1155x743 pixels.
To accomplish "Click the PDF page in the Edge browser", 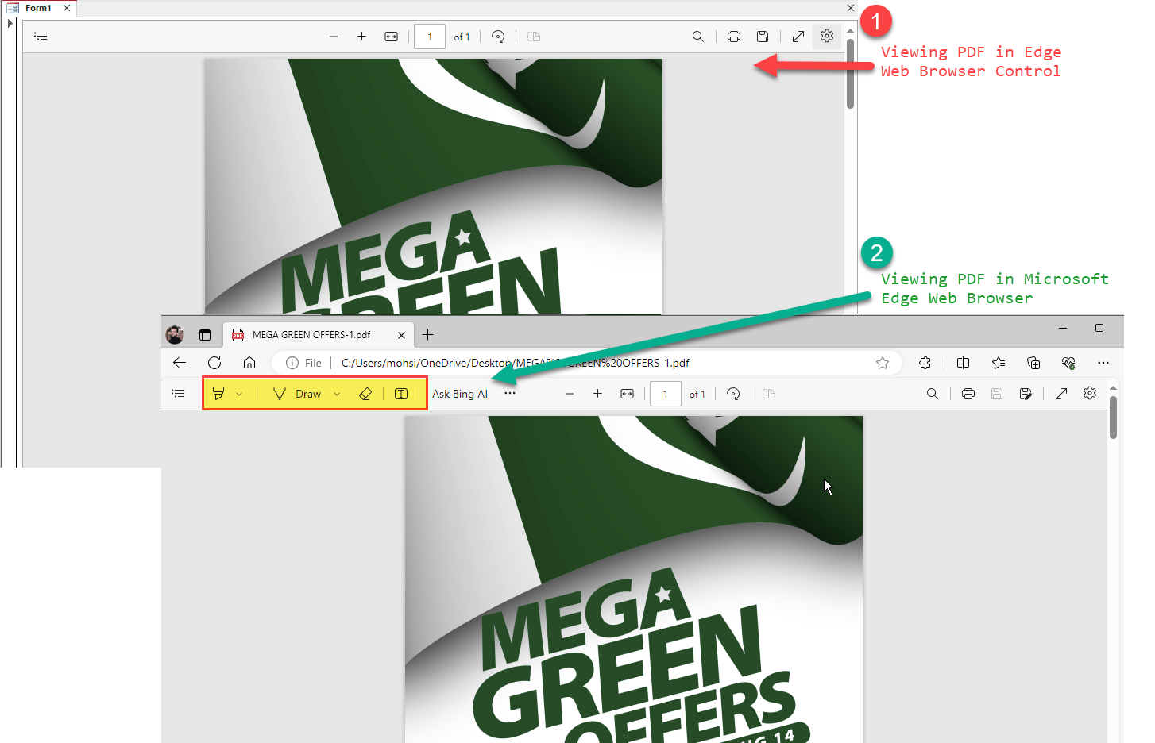I will click(634, 579).
